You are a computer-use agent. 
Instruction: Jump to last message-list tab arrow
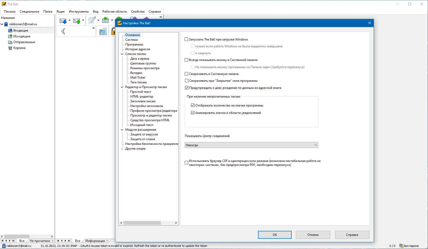(69, 241)
